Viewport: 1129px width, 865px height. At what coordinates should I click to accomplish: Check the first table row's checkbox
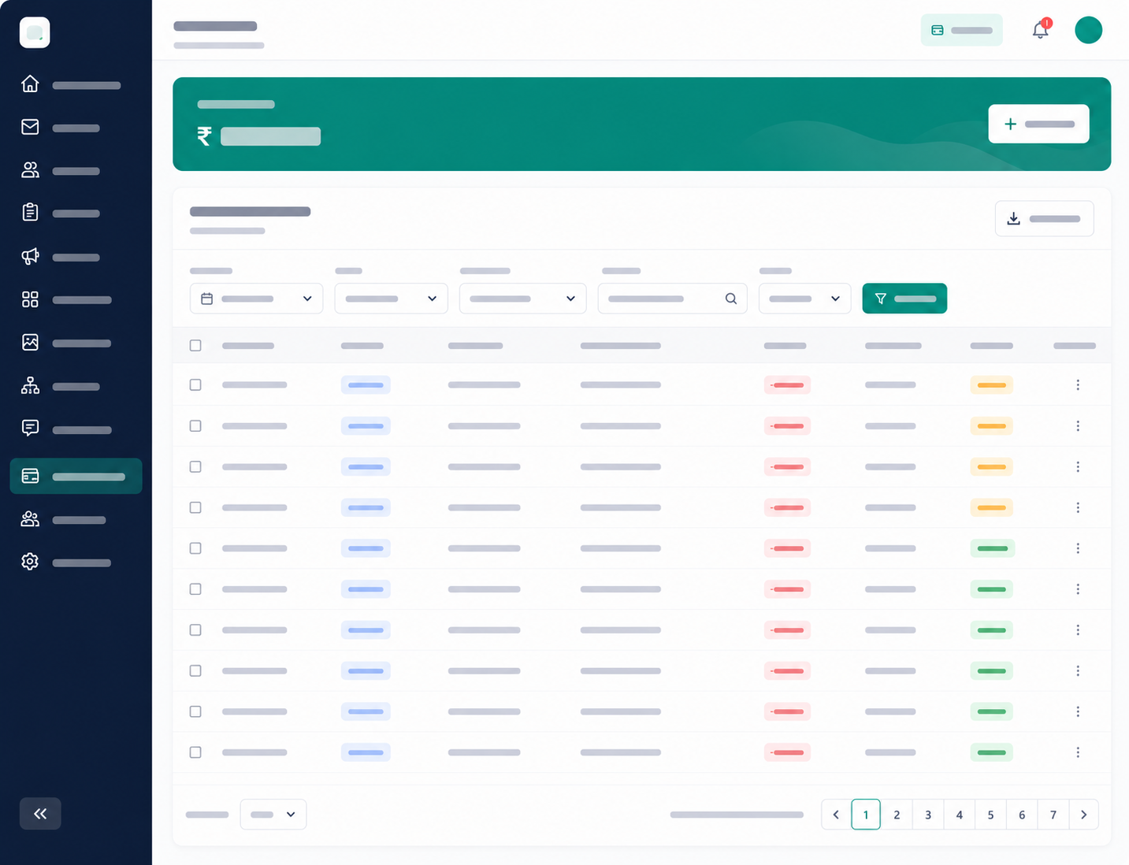[x=195, y=385]
